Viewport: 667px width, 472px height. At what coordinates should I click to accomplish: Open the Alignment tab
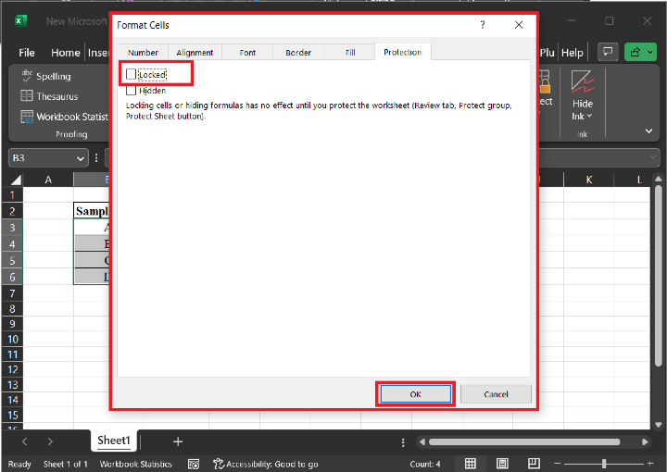point(195,53)
